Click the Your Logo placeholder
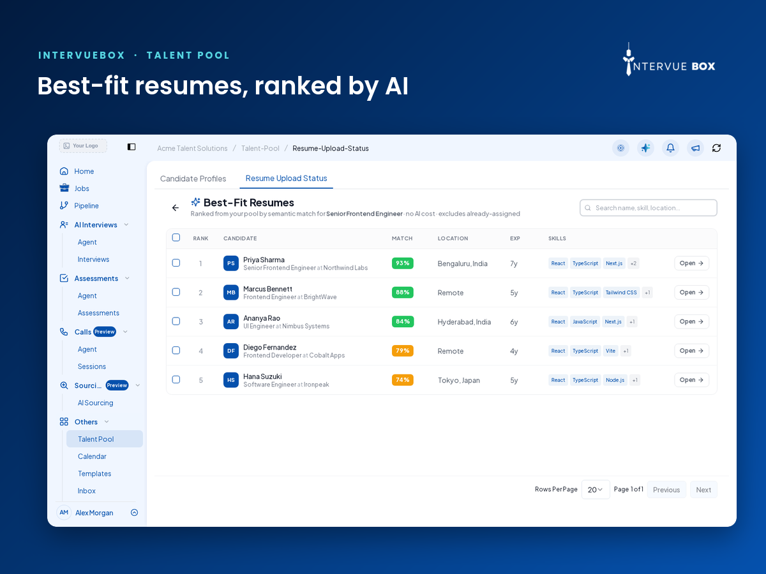This screenshot has height=574, width=766. tap(83, 146)
